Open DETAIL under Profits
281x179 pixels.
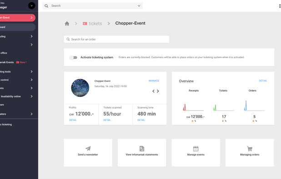[x=73, y=120]
